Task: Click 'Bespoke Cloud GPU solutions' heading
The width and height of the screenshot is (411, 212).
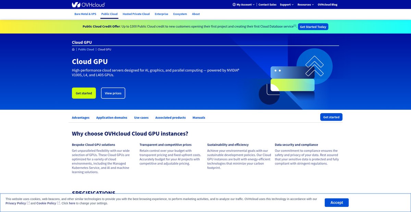Action: [x=94, y=145]
